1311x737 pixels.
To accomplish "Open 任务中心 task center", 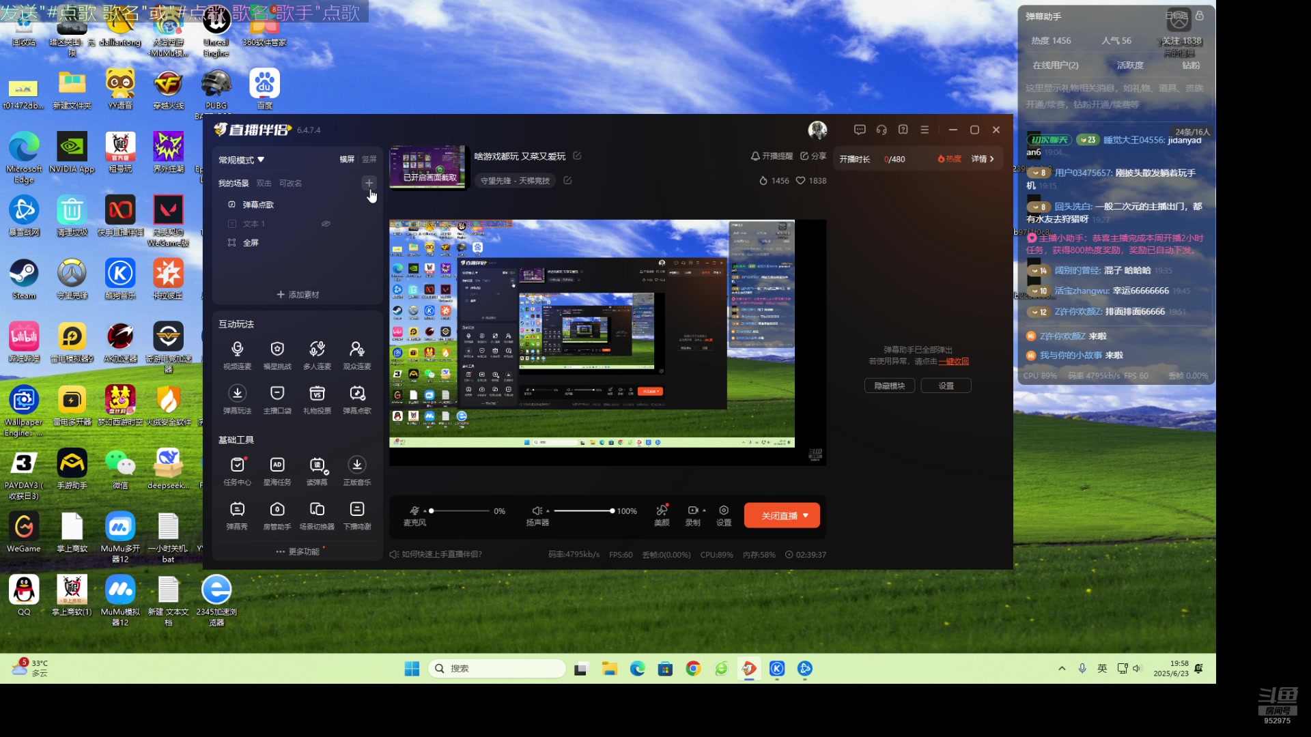I will (x=237, y=472).
